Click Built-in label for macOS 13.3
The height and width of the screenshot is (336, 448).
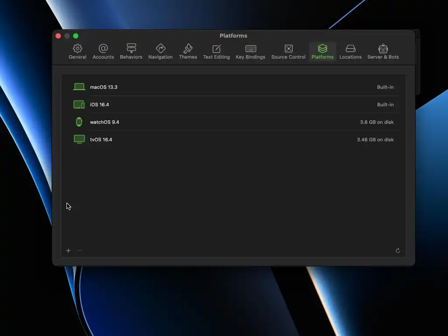[x=385, y=87]
